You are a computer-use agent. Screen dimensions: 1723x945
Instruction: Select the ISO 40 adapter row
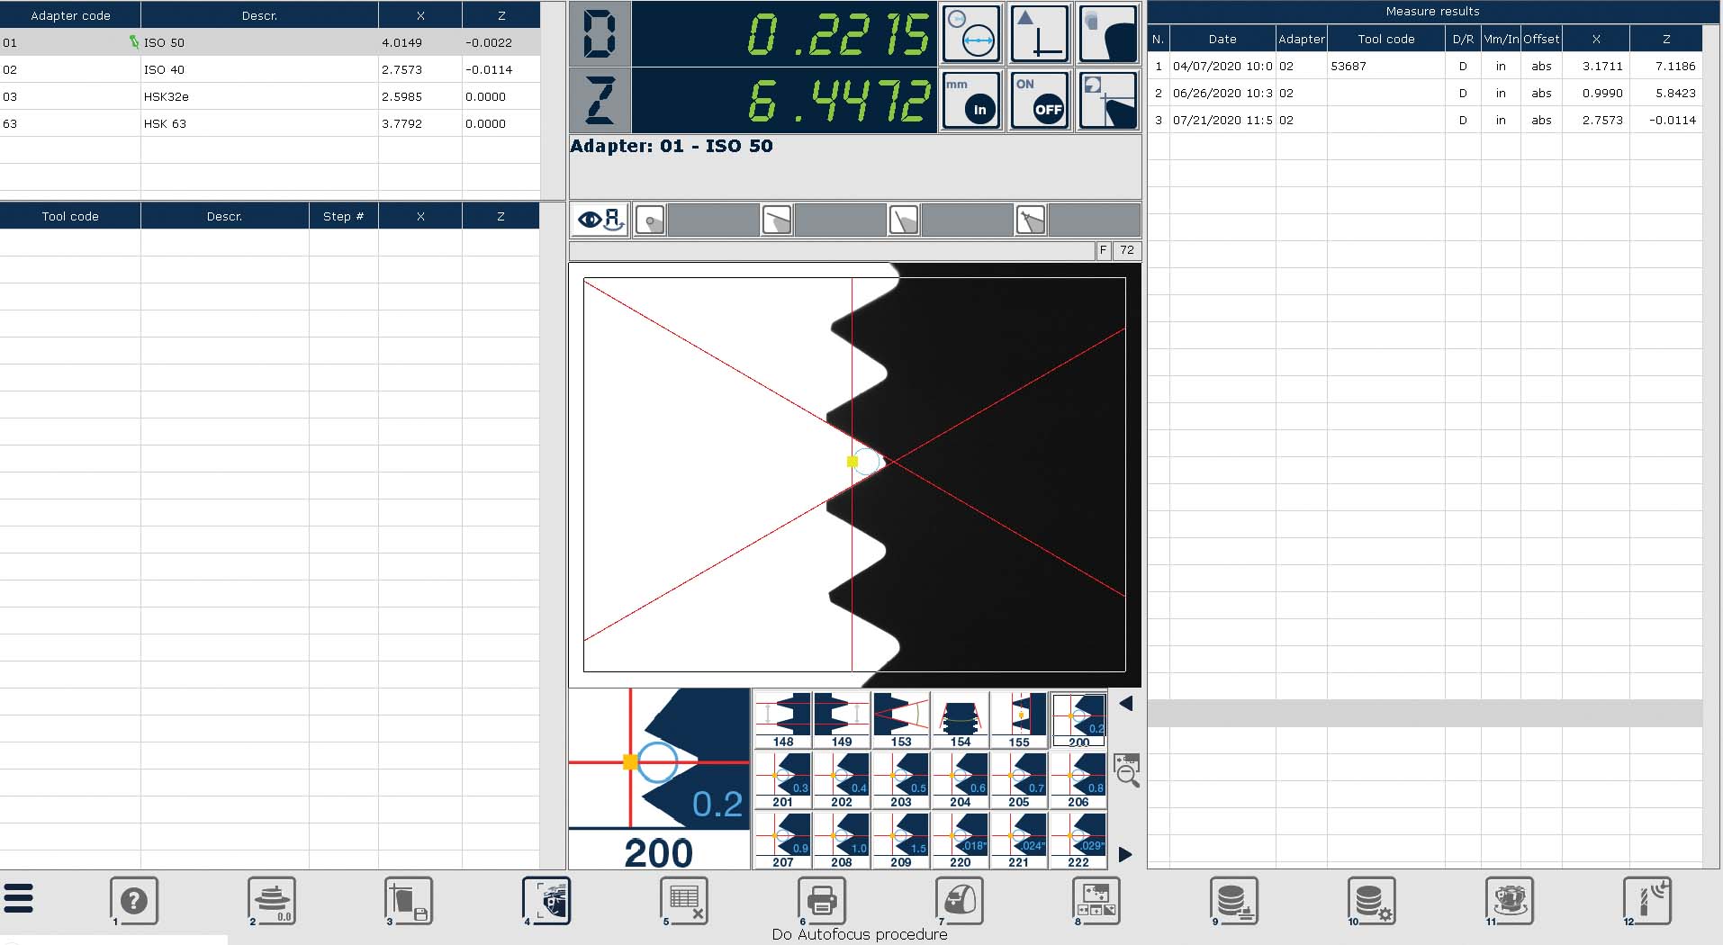tap(270, 69)
